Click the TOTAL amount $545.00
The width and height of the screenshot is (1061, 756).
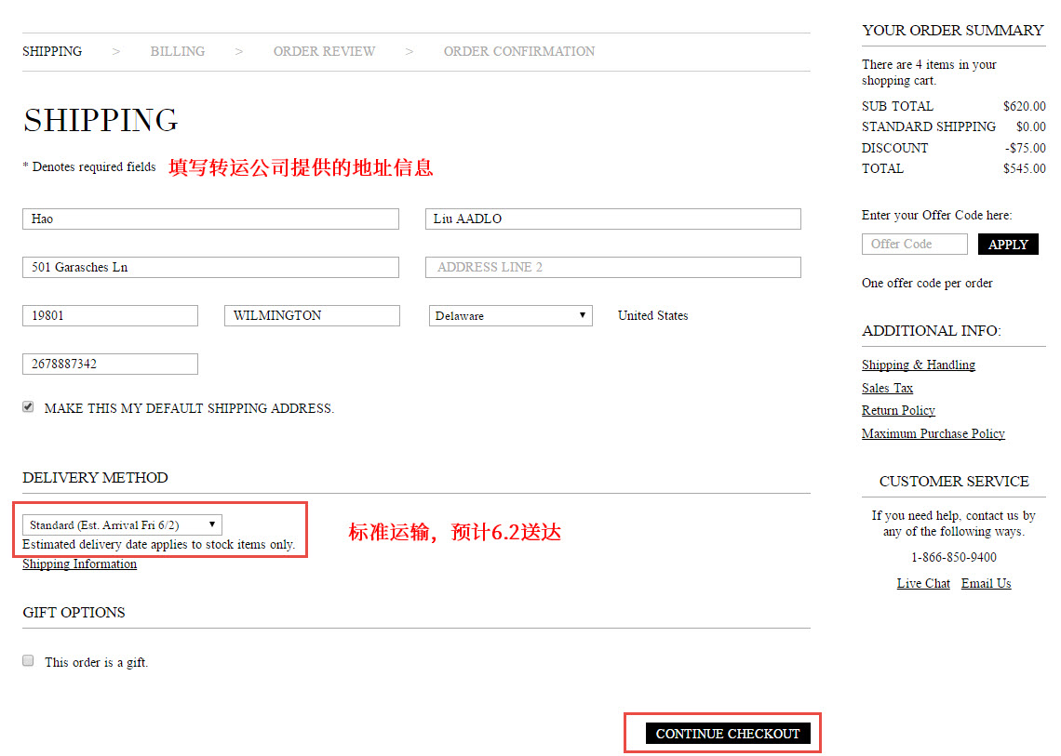[1024, 168]
